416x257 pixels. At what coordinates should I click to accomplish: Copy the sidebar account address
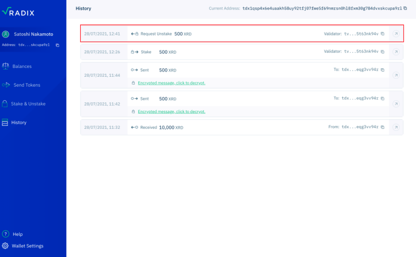coord(57,45)
